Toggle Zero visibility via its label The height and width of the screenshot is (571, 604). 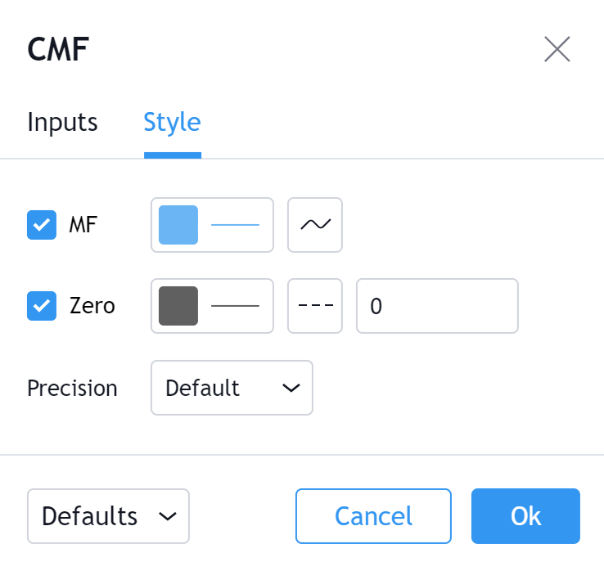(x=92, y=307)
